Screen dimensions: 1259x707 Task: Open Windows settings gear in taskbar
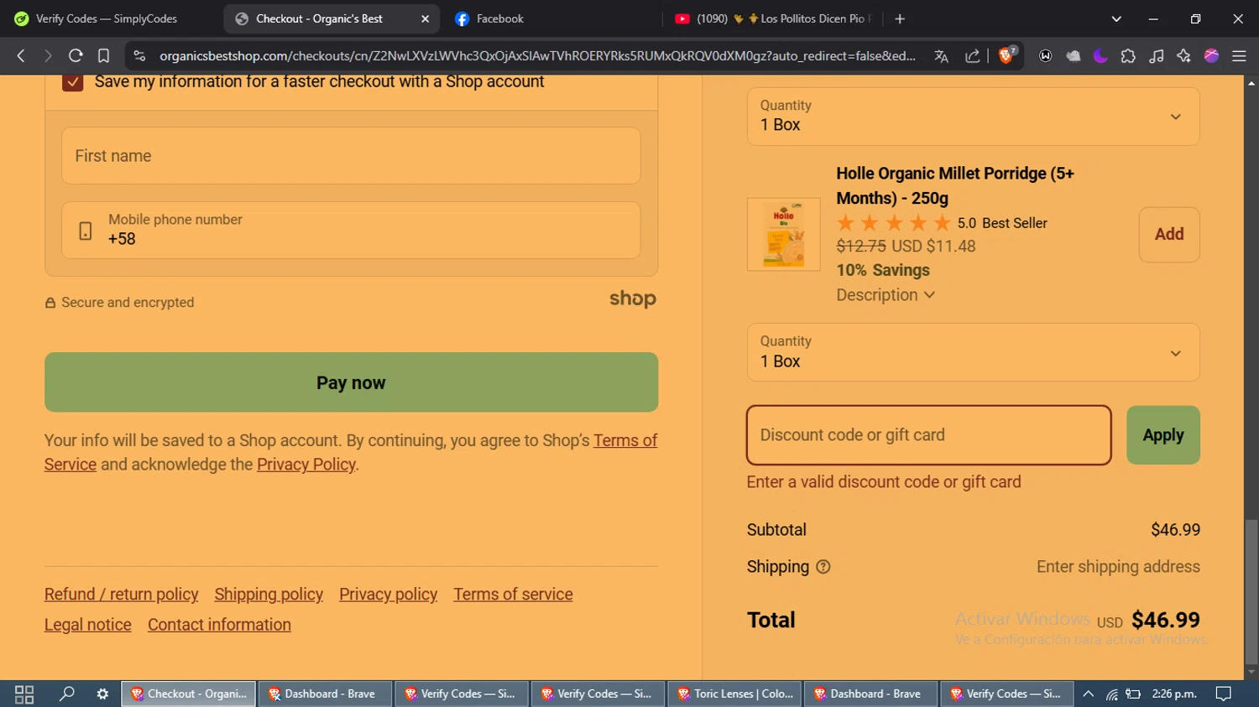click(x=102, y=694)
